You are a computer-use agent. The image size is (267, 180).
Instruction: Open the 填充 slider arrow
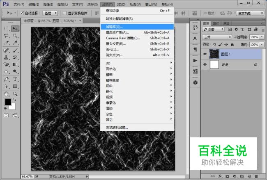tap(262, 45)
